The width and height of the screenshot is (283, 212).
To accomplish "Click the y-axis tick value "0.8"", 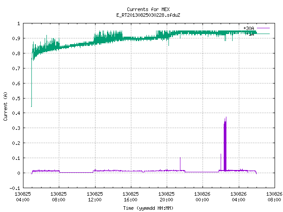I will pyautogui.click(x=16, y=53).
